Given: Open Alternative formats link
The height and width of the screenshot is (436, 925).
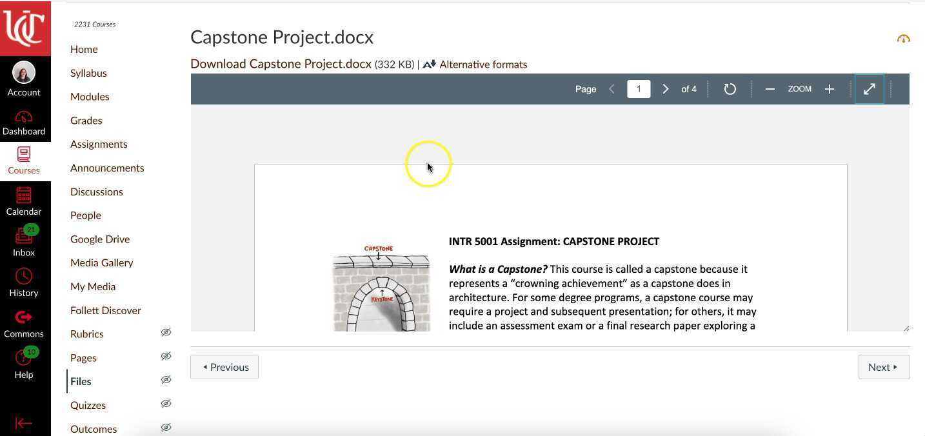Looking at the screenshot, I should (483, 64).
